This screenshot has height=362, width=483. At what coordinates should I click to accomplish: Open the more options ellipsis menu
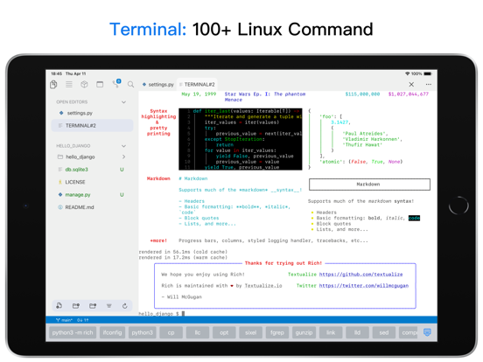pyautogui.click(x=429, y=84)
